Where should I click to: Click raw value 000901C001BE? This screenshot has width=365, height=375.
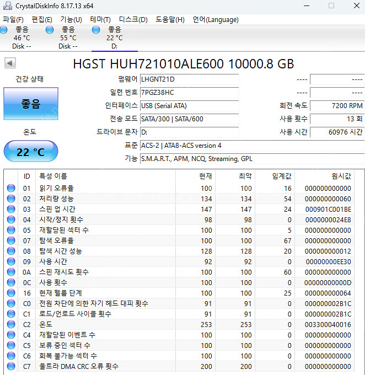click(328, 210)
